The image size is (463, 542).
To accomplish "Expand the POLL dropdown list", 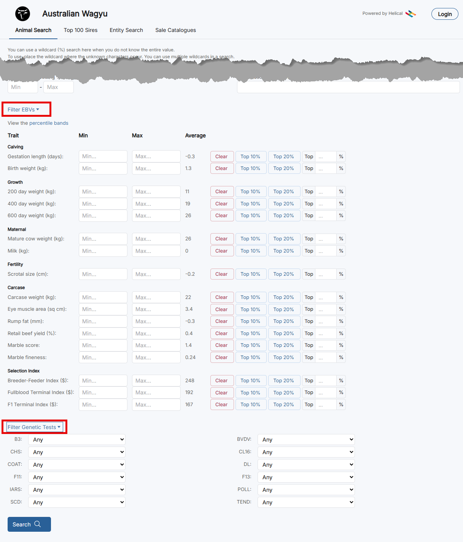I will click(306, 490).
